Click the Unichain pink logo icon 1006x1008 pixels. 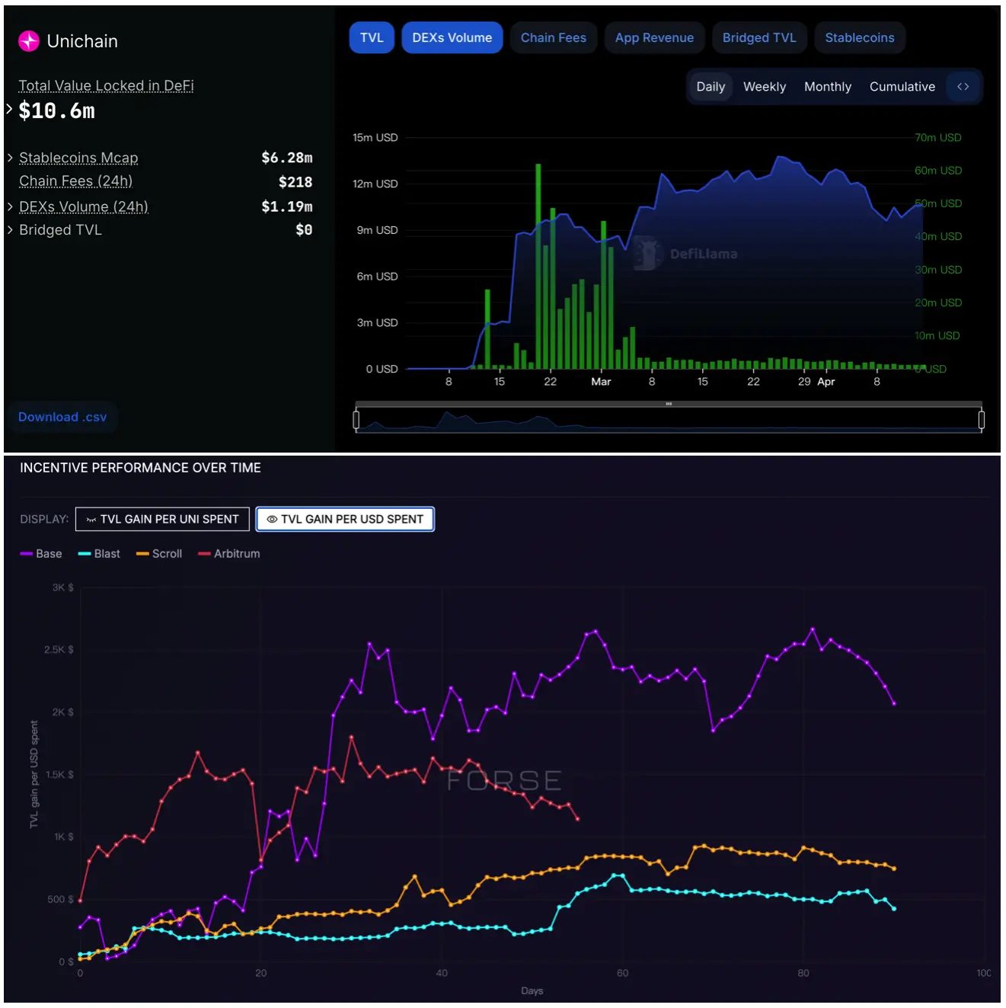tap(29, 41)
